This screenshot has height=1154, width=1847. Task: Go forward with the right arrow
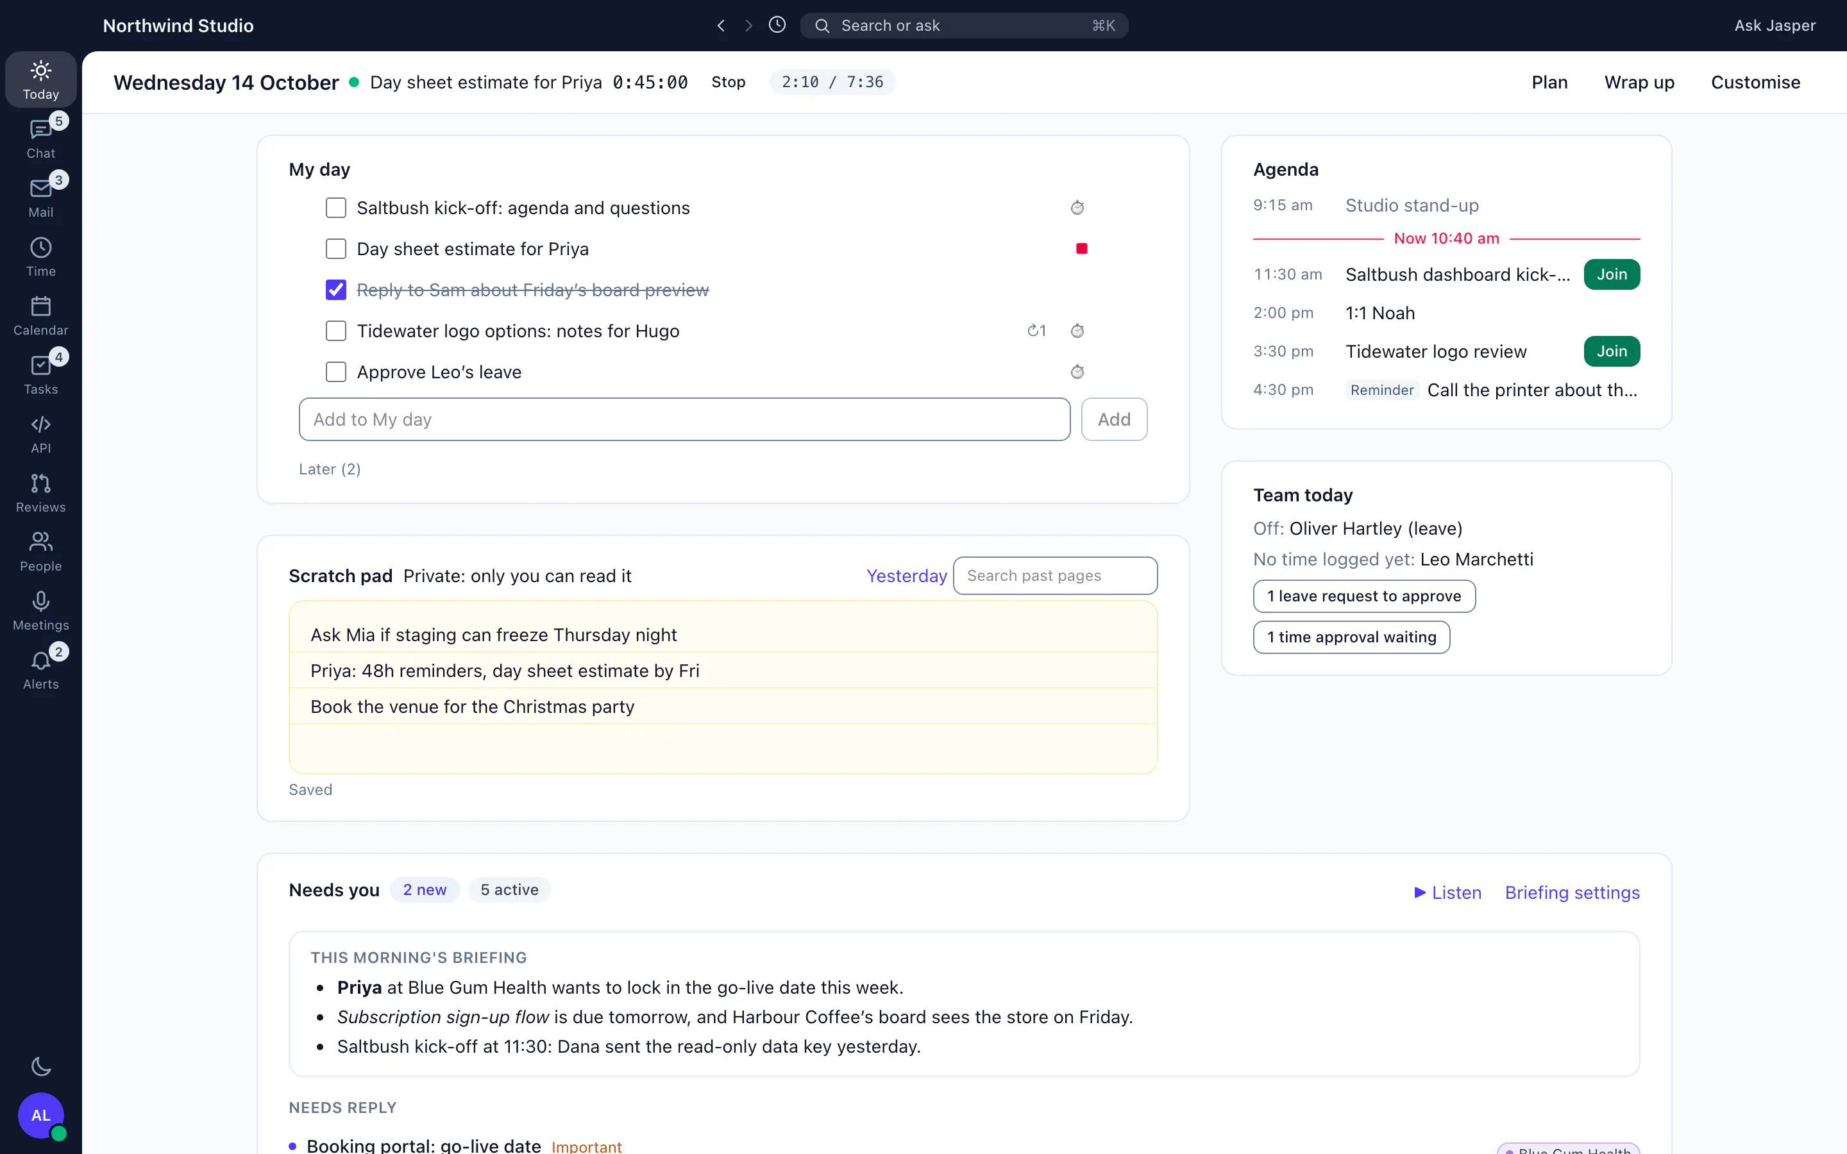click(x=748, y=26)
